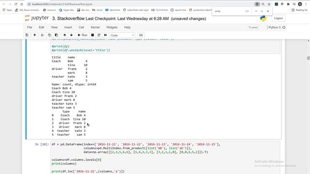Click the code line columns=df.columns.levels[0]

pos(77,160)
